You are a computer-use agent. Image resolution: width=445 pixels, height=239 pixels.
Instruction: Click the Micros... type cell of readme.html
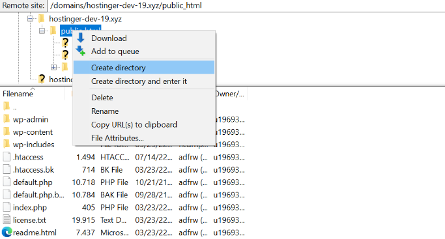click(115, 232)
